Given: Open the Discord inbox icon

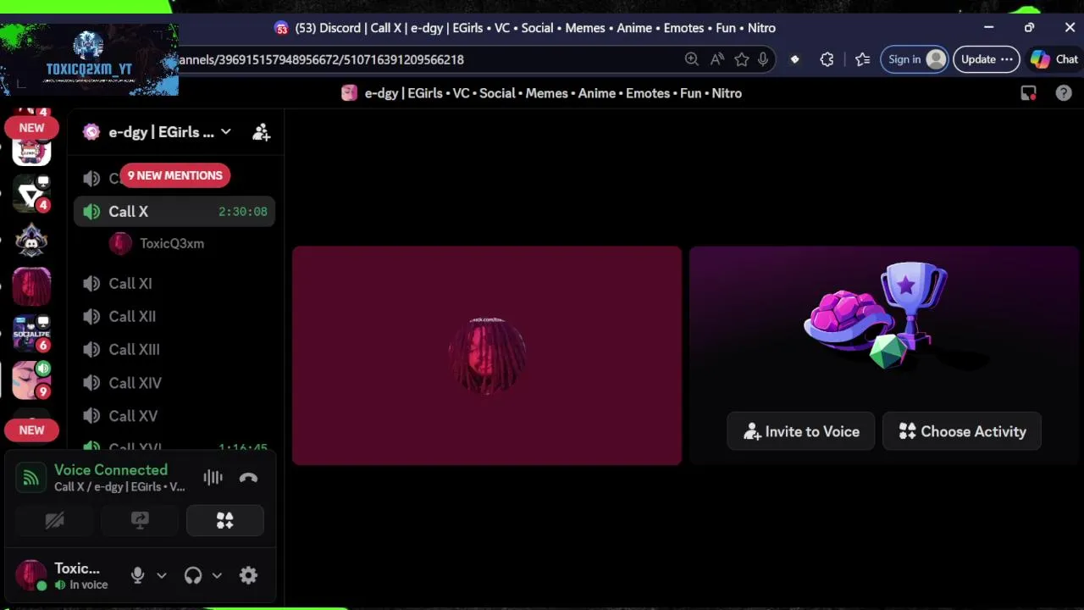Looking at the screenshot, I should coord(1028,93).
